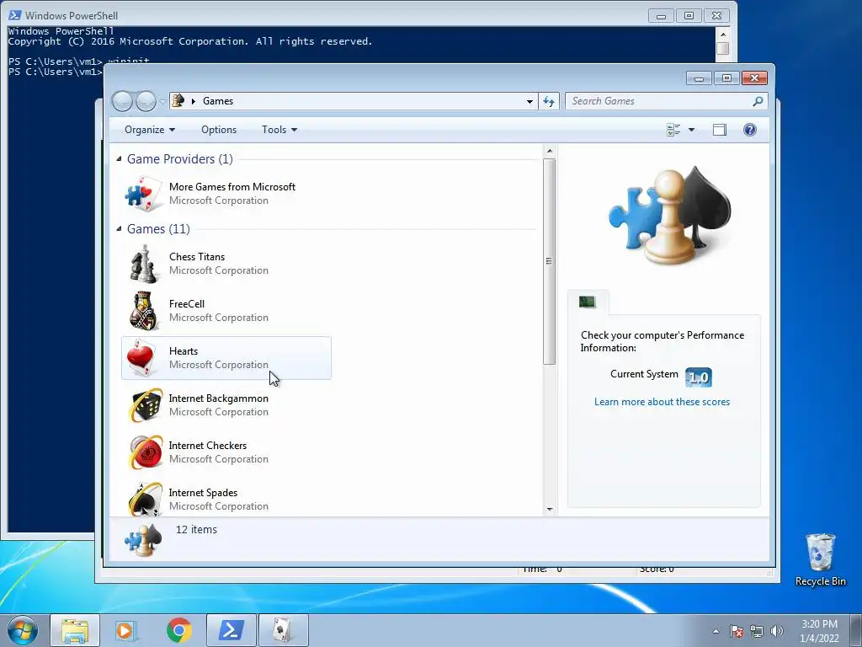The width and height of the screenshot is (862, 647).
Task: Open the Games help icon
Action: click(750, 130)
